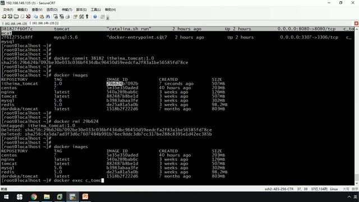The height and width of the screenshot is (202, 359).
Task: Click the container ID 381827f60f7c
Action: coord(17,29)
